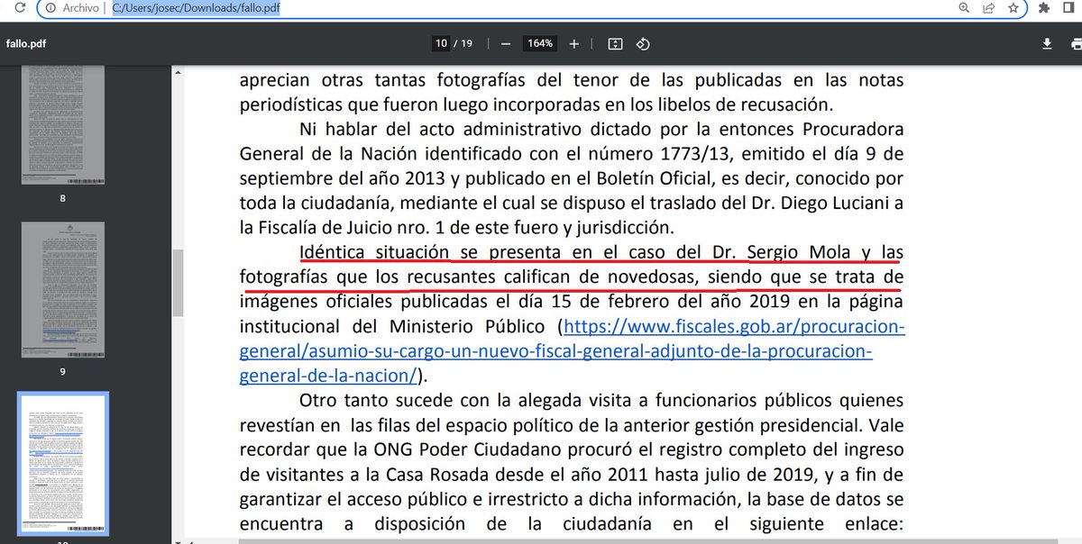This screenshot has width=1082, height=544.
Task: Click the 164% zoom level field
Action: pos(540,43)
